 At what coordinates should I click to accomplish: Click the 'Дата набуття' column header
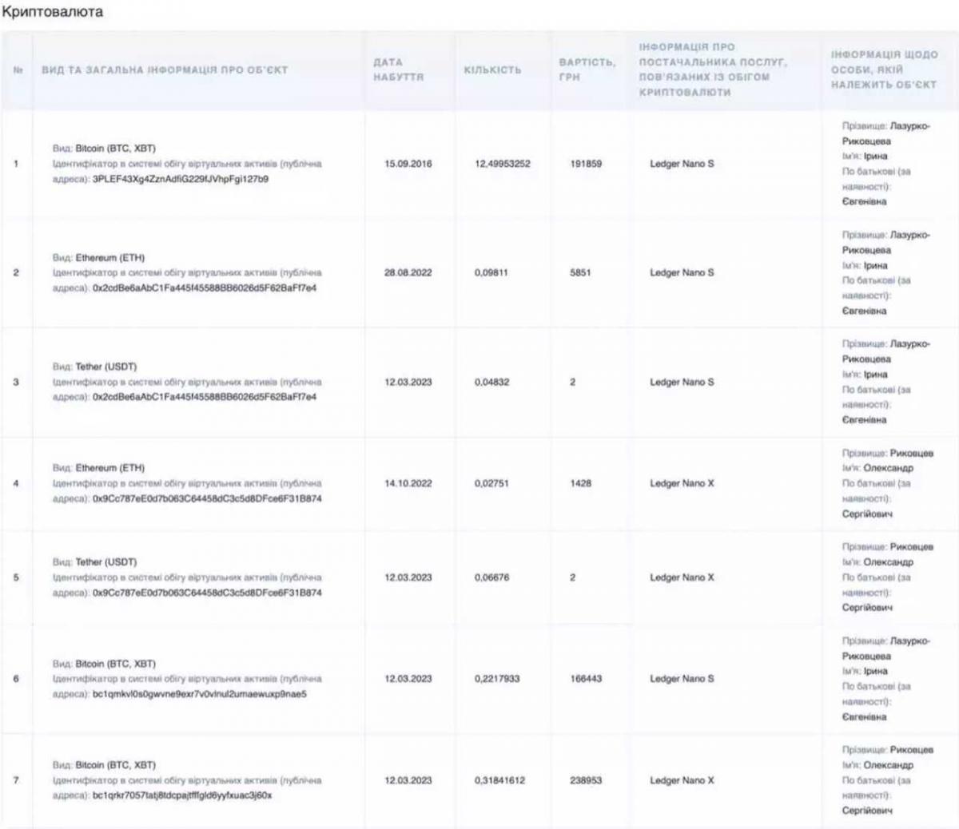coord(399,69)
